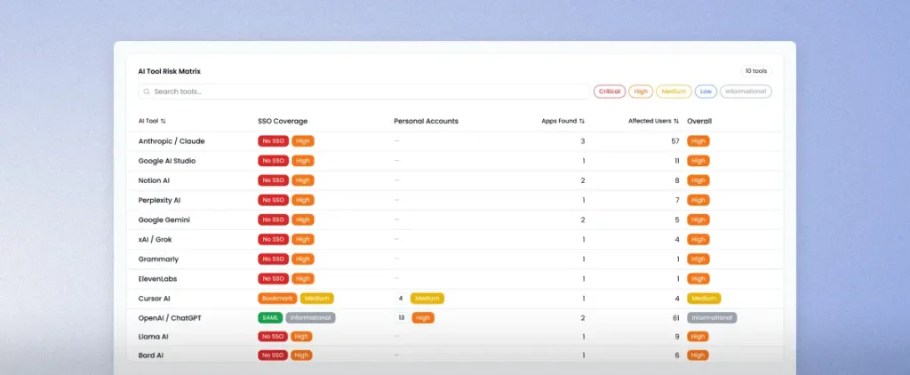Toggle the Medium severity filter

tap(674, 92)
